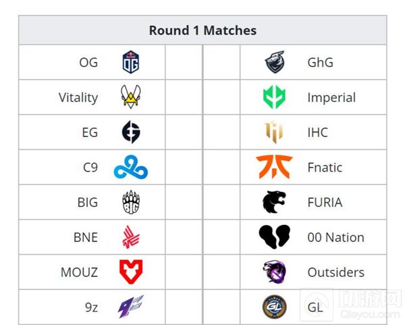This screenshot has width=405, height=325.
Task: Click the Vitality bee logo
Action: pyautogui.click(x=130, y=97)
